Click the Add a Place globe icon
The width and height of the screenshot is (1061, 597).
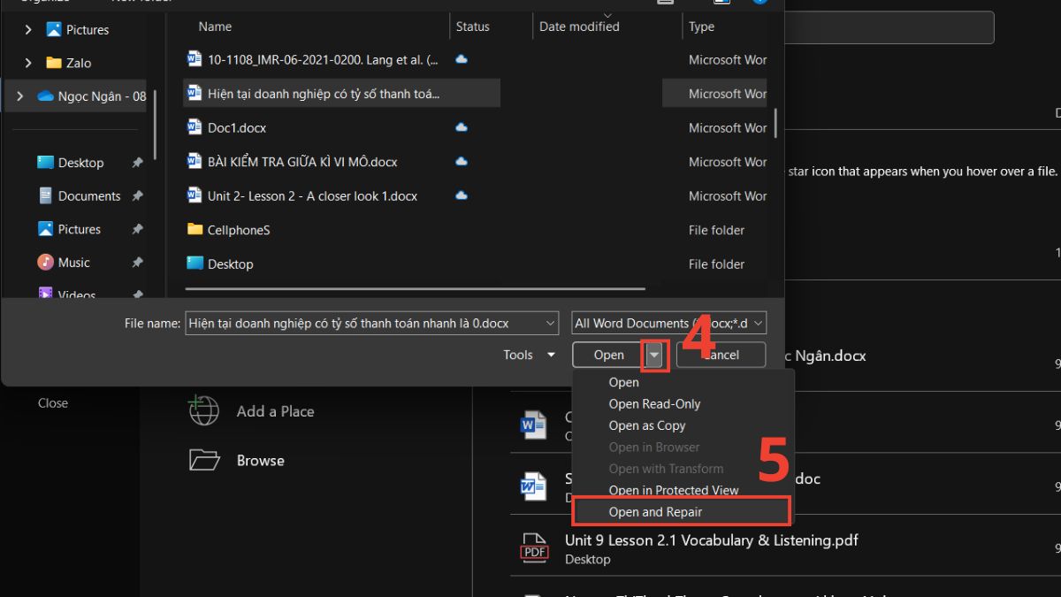203,411
